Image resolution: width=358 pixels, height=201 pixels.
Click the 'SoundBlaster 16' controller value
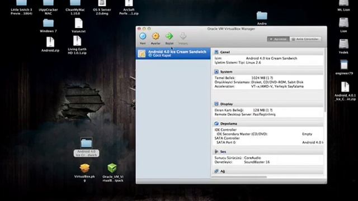tap(257, 162)
